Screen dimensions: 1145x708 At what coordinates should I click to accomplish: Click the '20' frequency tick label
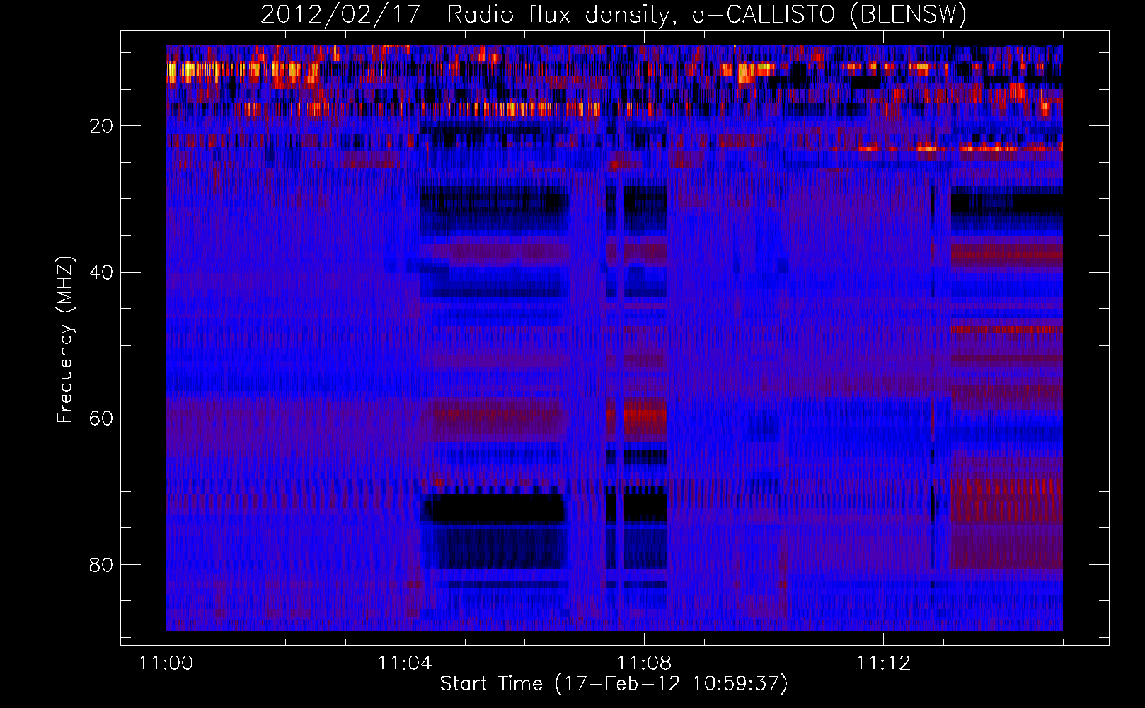pos(101,126)
